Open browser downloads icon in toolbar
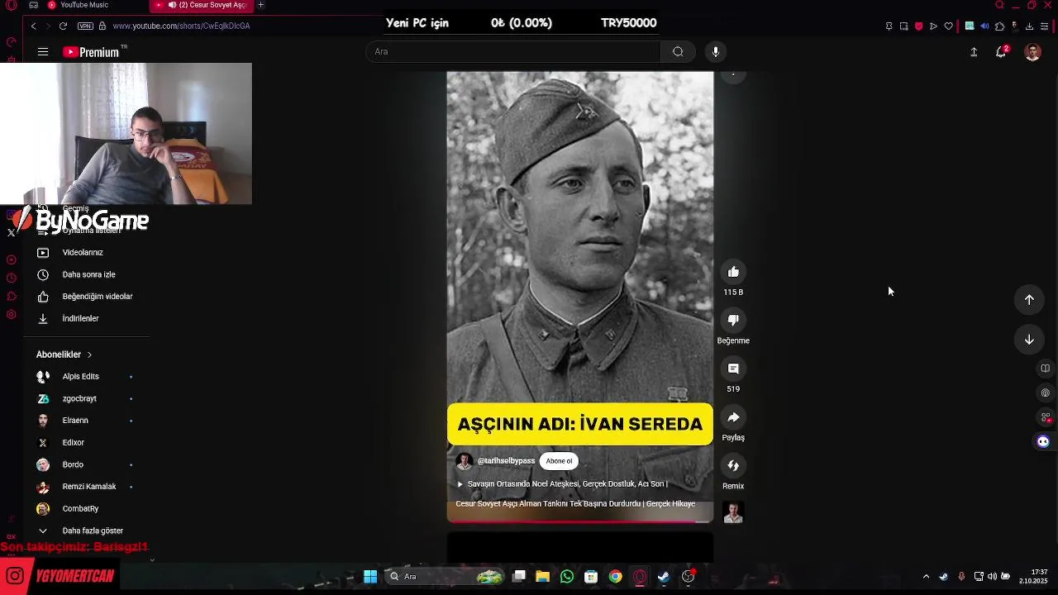This screenshot has height=595, width=1058. point(1029,26)
